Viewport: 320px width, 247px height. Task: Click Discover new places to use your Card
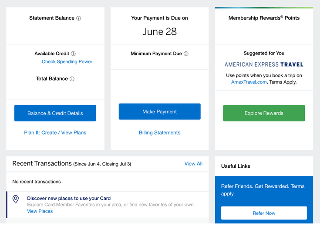pos(69,198)
